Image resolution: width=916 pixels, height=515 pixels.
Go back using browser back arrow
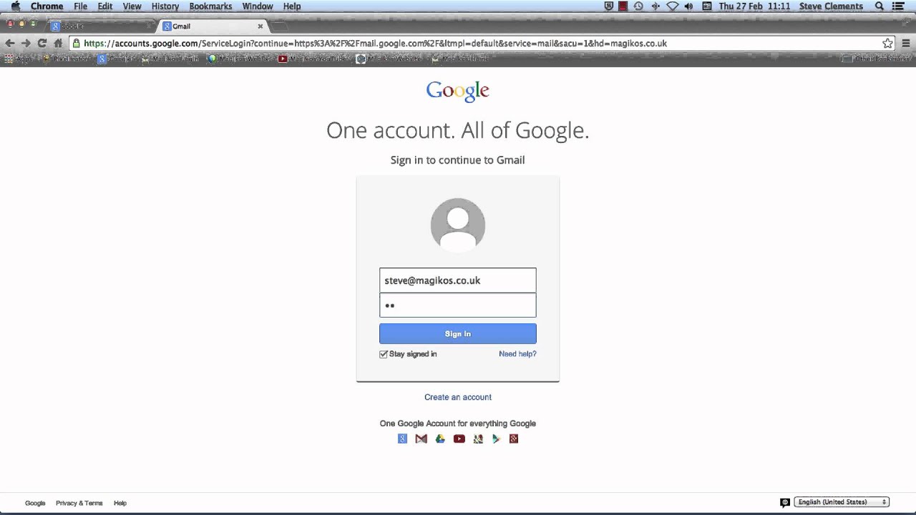10,44
